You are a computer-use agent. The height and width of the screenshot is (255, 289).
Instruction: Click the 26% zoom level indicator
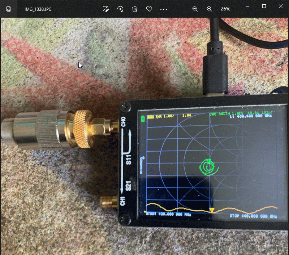225,9
